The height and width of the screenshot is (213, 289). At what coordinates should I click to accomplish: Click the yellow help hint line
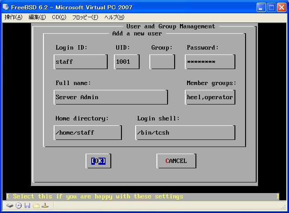(143, 196)
